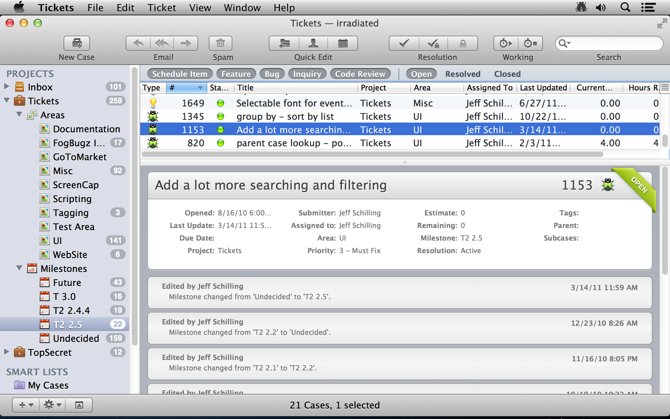Toggle the Feature type filter
The image size is (670, 419).
click(x=236, y=74)
